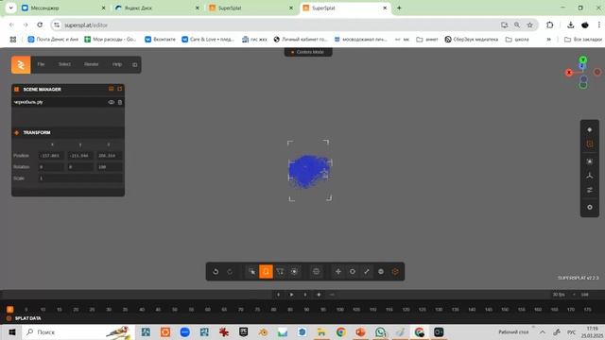605x340 pixels.
Task: Toggle visibility of чернобыль.ply splat
Action: (112, 102)
